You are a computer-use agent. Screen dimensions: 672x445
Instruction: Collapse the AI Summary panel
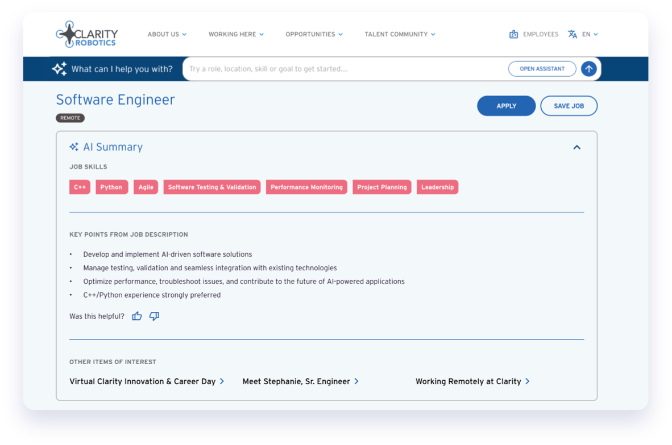tap(577, 147)
